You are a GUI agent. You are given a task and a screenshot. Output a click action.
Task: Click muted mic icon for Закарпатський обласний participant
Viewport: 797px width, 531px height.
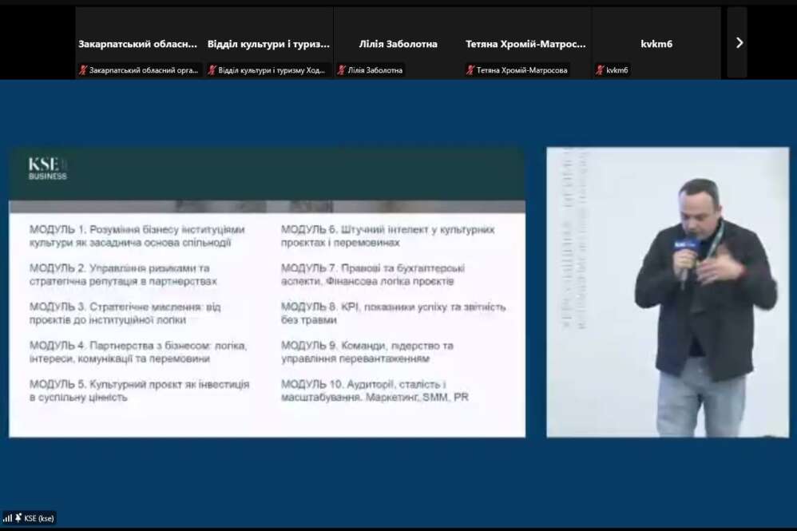[x=82, y=70]
